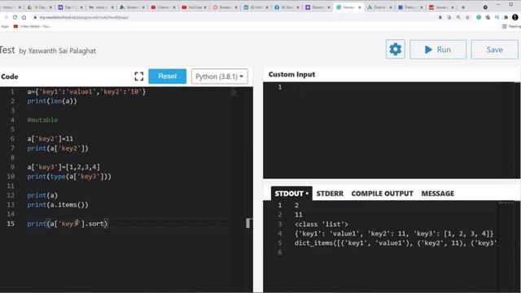Open the browser profile avatar
The height and width of the screenshot is (293, 521).
click(515, 17)
